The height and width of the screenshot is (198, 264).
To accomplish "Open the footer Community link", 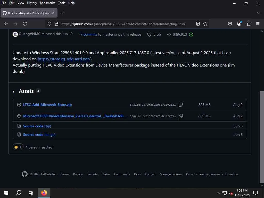I will pos(122,174).
